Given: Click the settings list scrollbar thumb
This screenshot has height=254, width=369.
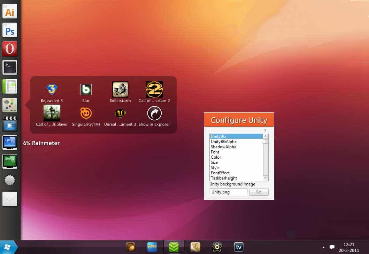Looking at the screenshot, I should point(266,142).
